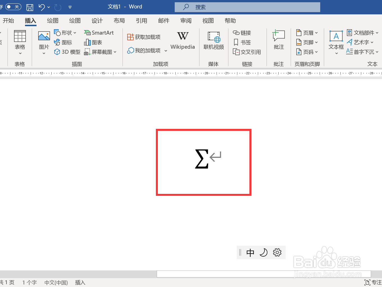382x287 pixels.
Task: Toggle the IME moon half-width icon
Action: coord(263,252)
